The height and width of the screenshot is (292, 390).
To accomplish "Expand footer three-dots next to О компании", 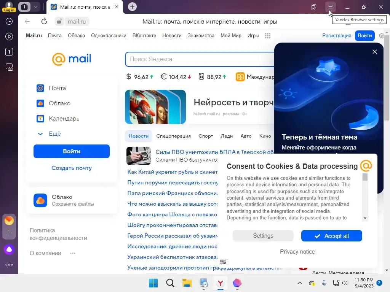I will coord(73,253).
